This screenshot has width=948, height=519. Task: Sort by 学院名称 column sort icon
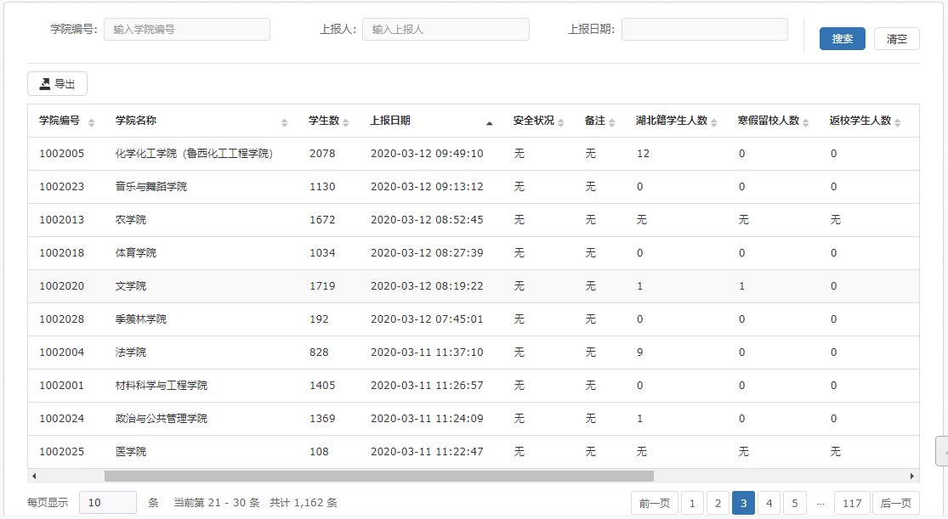284,122
